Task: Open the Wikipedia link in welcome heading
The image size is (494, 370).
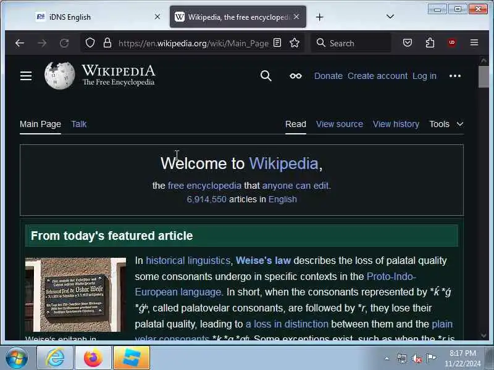Action: (x=283, y=163)
